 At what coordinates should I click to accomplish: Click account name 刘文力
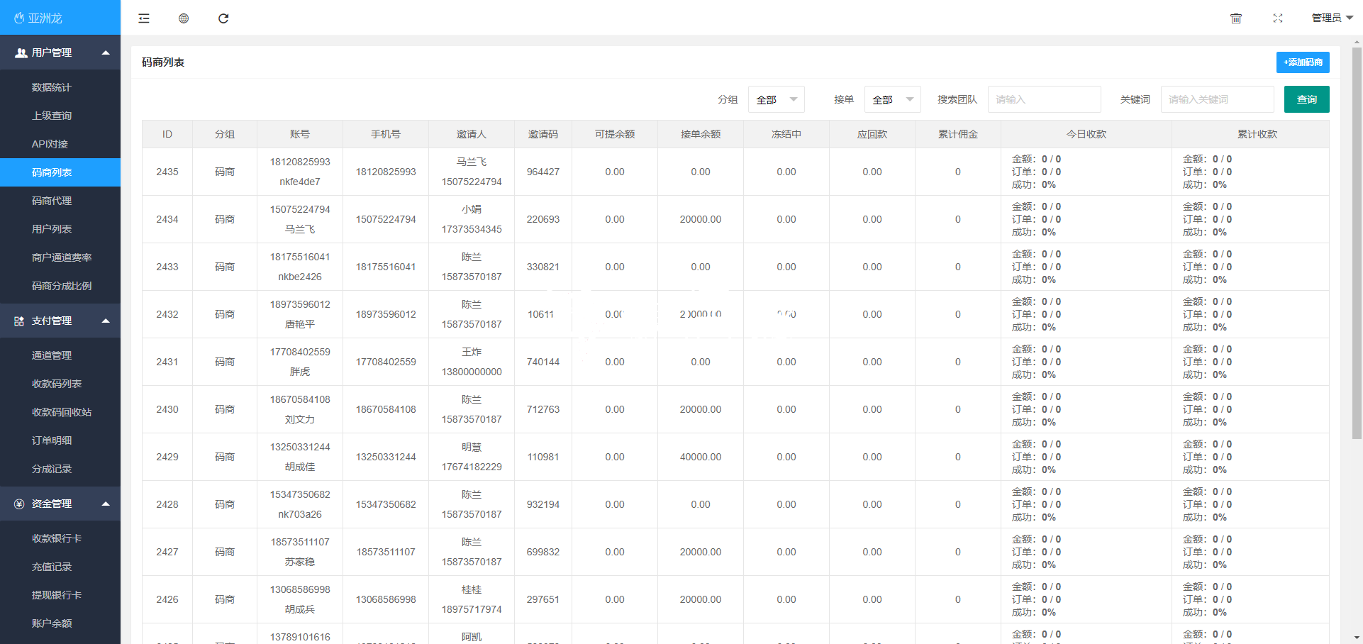(300, 419)
